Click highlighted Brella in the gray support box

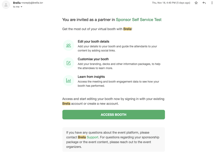(82, 137)
